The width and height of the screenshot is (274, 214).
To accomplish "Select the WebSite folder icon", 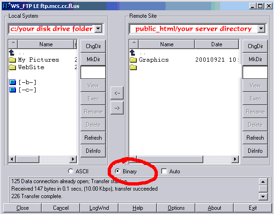I will click(x=12, y=67).
